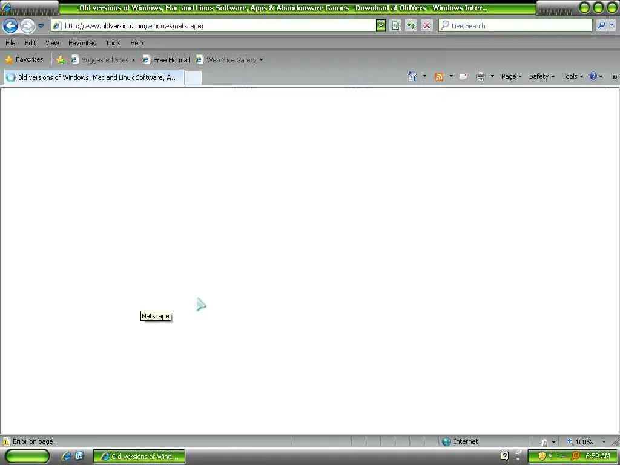Switch to Old versions of Wind taskbar button
This screenshot has width=620, height=465.
(x=139, y=457)
